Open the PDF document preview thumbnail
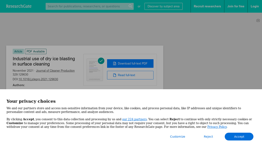 95,70
